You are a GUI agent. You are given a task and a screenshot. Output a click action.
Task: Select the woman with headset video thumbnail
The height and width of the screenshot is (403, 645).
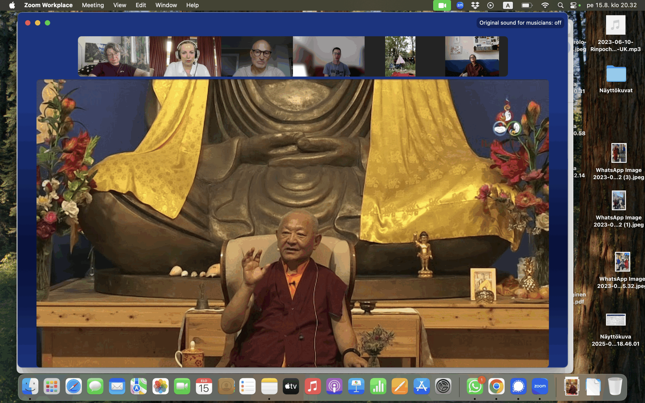coord(185,56)
